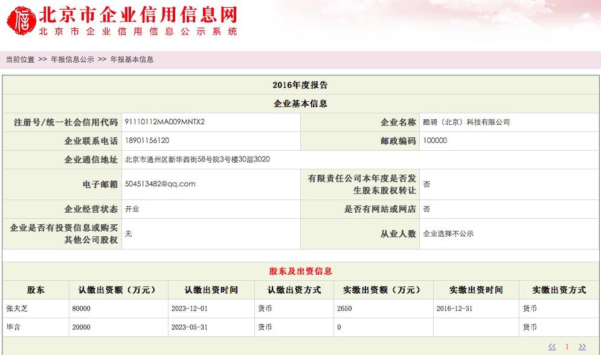
Task: Click shareholder name 张夫芝
Action: (17, 309)
